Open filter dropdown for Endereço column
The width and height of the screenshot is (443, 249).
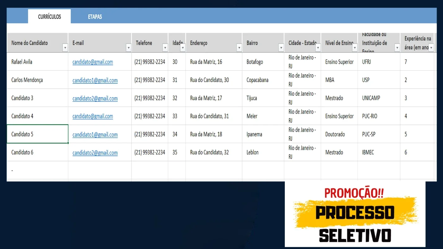239,48
